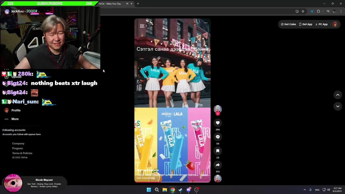Open volume controls in the system tray

328,190
